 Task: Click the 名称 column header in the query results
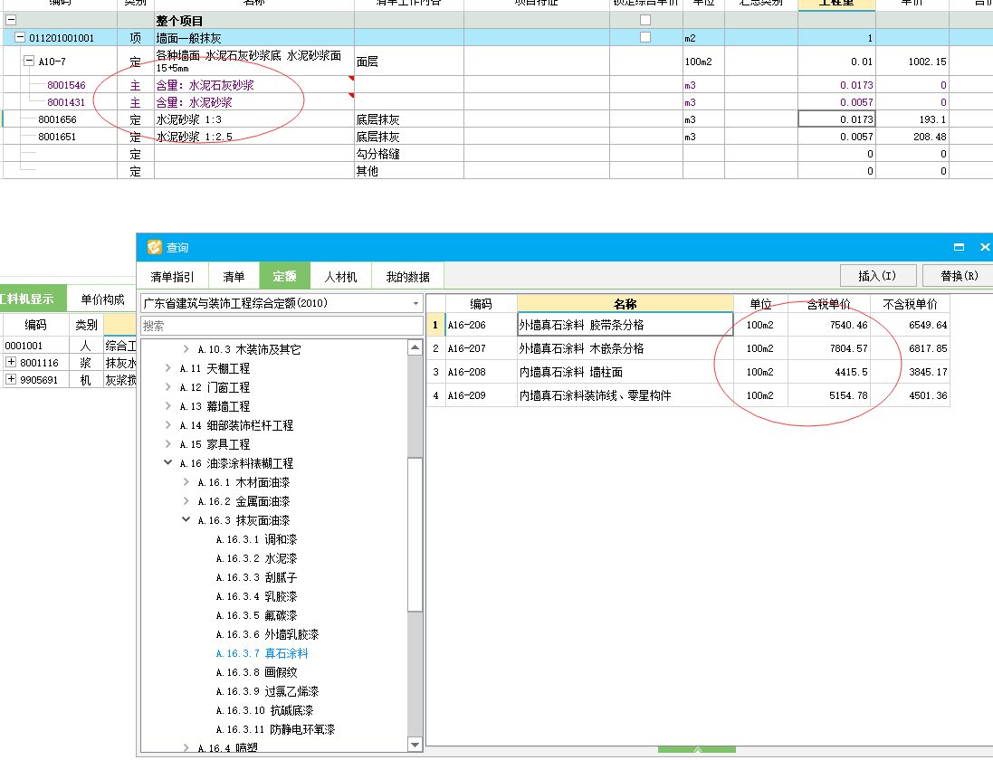pyautogui.click(x=625, y=304)
